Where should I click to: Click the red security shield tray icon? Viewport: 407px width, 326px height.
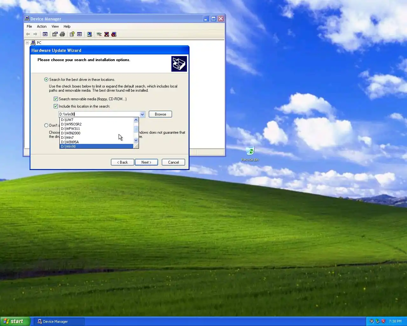coord(383,321)
